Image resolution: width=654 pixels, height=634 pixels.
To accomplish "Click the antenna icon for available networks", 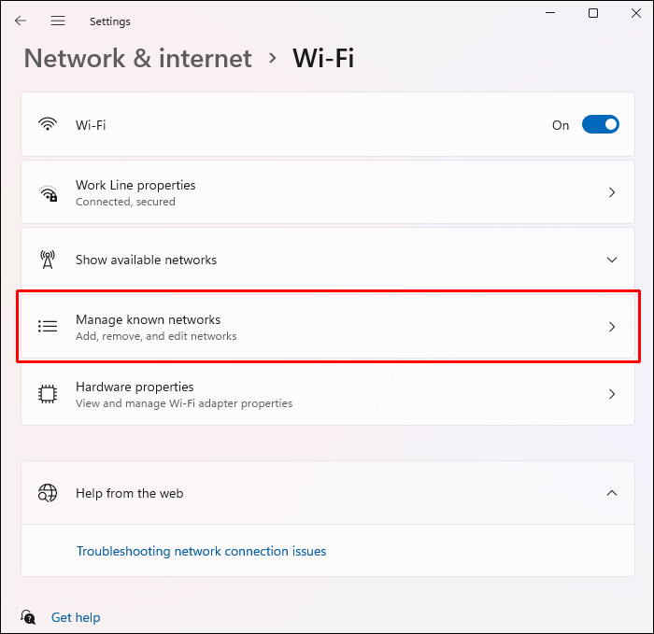I will [48, 260].
